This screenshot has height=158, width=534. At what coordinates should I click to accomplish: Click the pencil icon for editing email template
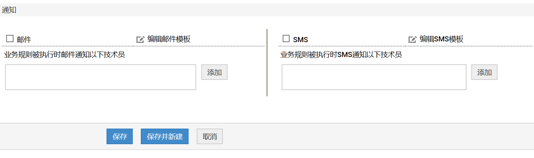(140, 39)
